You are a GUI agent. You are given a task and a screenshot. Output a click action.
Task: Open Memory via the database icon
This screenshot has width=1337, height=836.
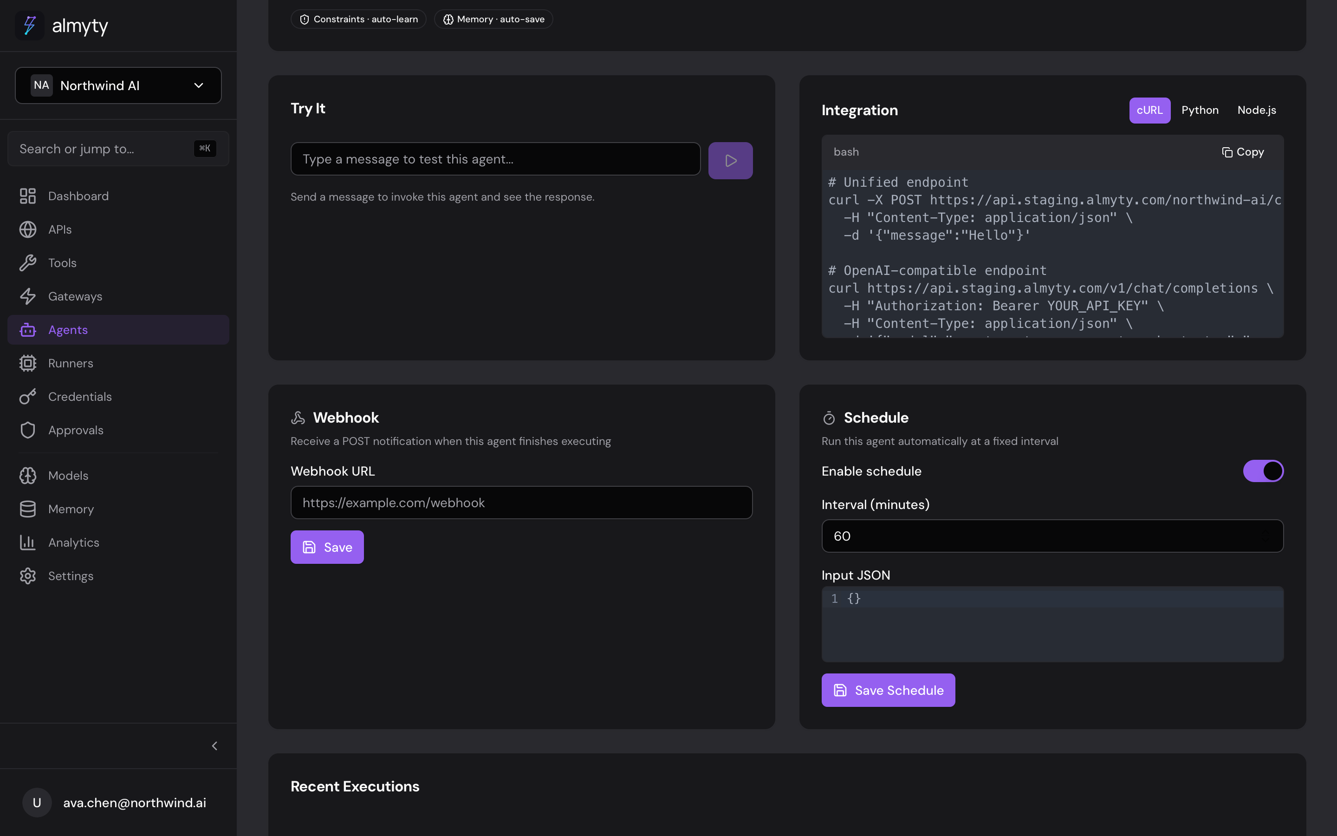pyautogui.click(x=28, y=509)
